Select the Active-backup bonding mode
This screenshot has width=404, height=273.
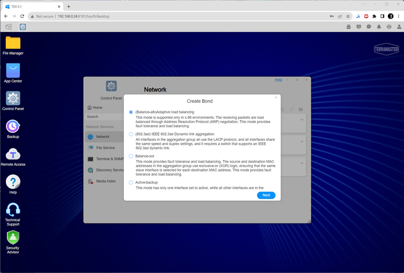pos(131,182)
